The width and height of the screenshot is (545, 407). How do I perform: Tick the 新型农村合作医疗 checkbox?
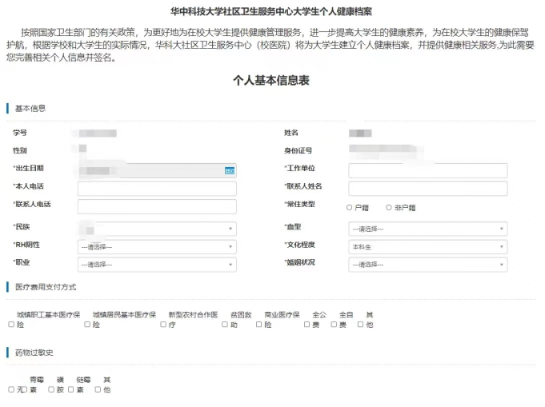pos(163,325)
